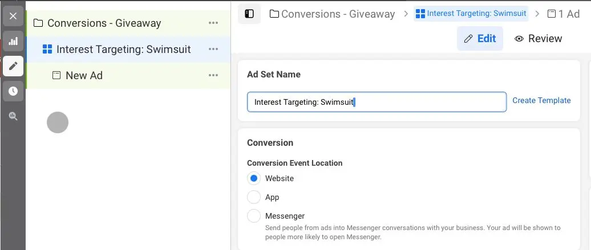This screenshot has height=250, width=591.
Task: Open options menu for New Ad
Action: [213, 75]
